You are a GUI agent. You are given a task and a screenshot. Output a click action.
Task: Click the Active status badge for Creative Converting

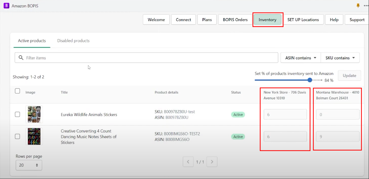238,137
